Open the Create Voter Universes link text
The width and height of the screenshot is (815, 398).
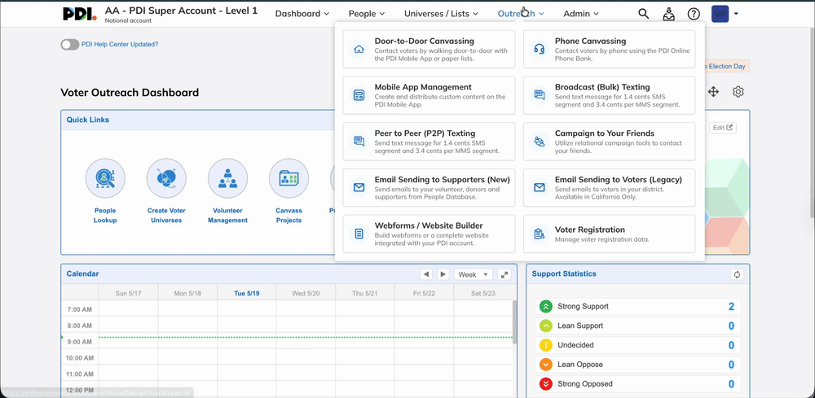pos(166,216)
